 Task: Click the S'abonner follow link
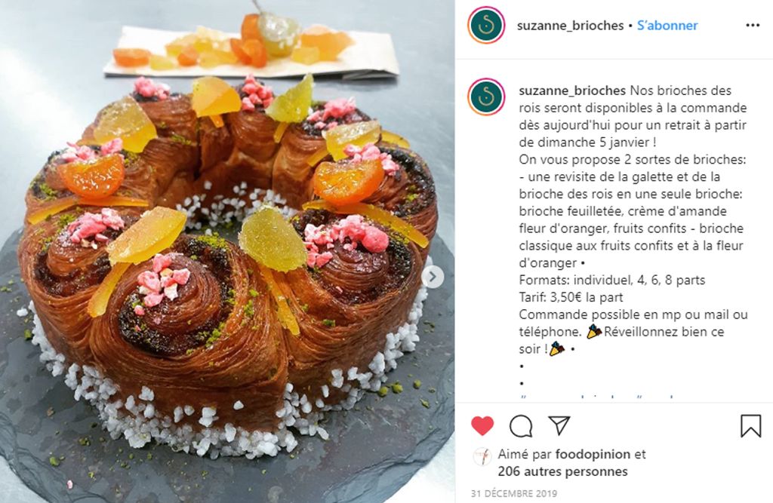pos(667,26)
